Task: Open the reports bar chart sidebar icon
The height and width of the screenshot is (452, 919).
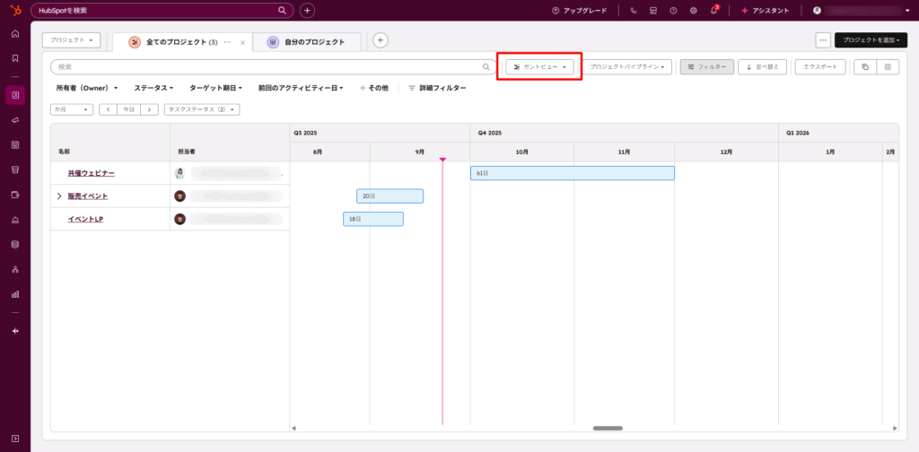Action: (x=15, y=293)
